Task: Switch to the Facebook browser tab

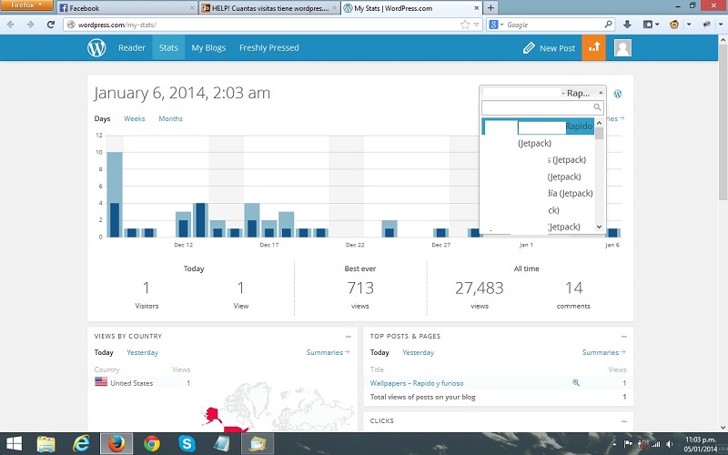Action: click(x=126, y=8)
